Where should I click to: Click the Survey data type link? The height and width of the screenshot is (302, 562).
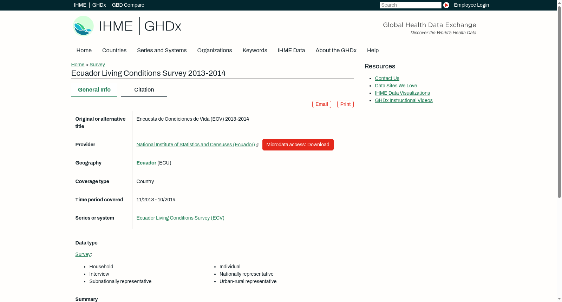pyautogui.click(x=83, y=255)
